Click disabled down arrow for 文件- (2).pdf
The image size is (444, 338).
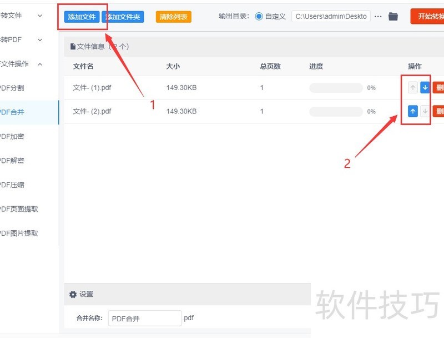coord(425,111)
